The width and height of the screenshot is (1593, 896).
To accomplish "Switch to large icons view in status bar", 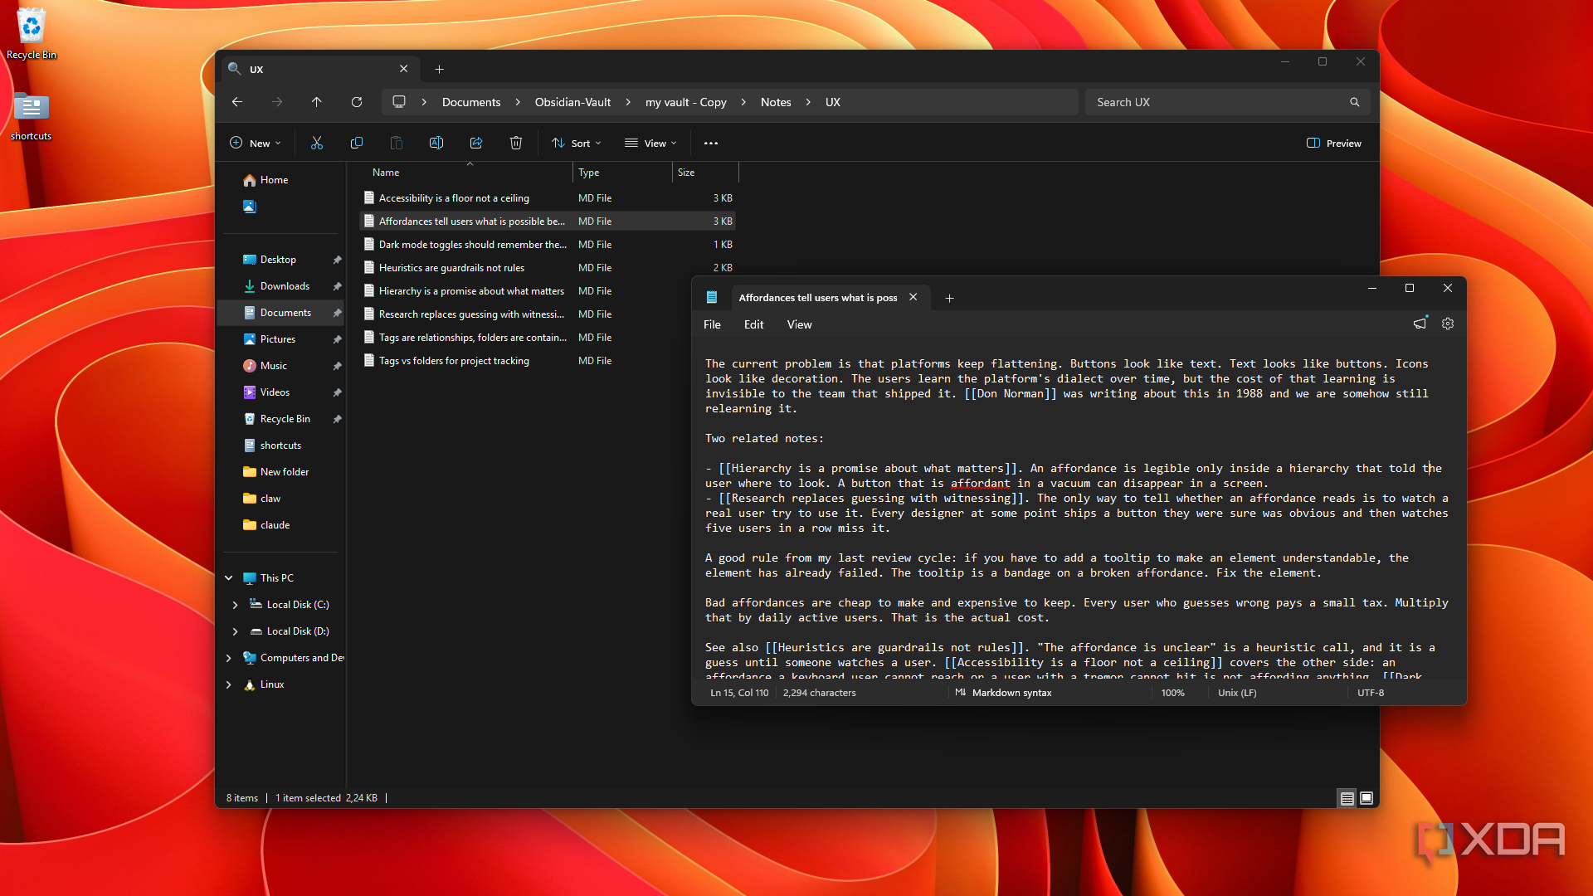I will tap(1366, 798).
